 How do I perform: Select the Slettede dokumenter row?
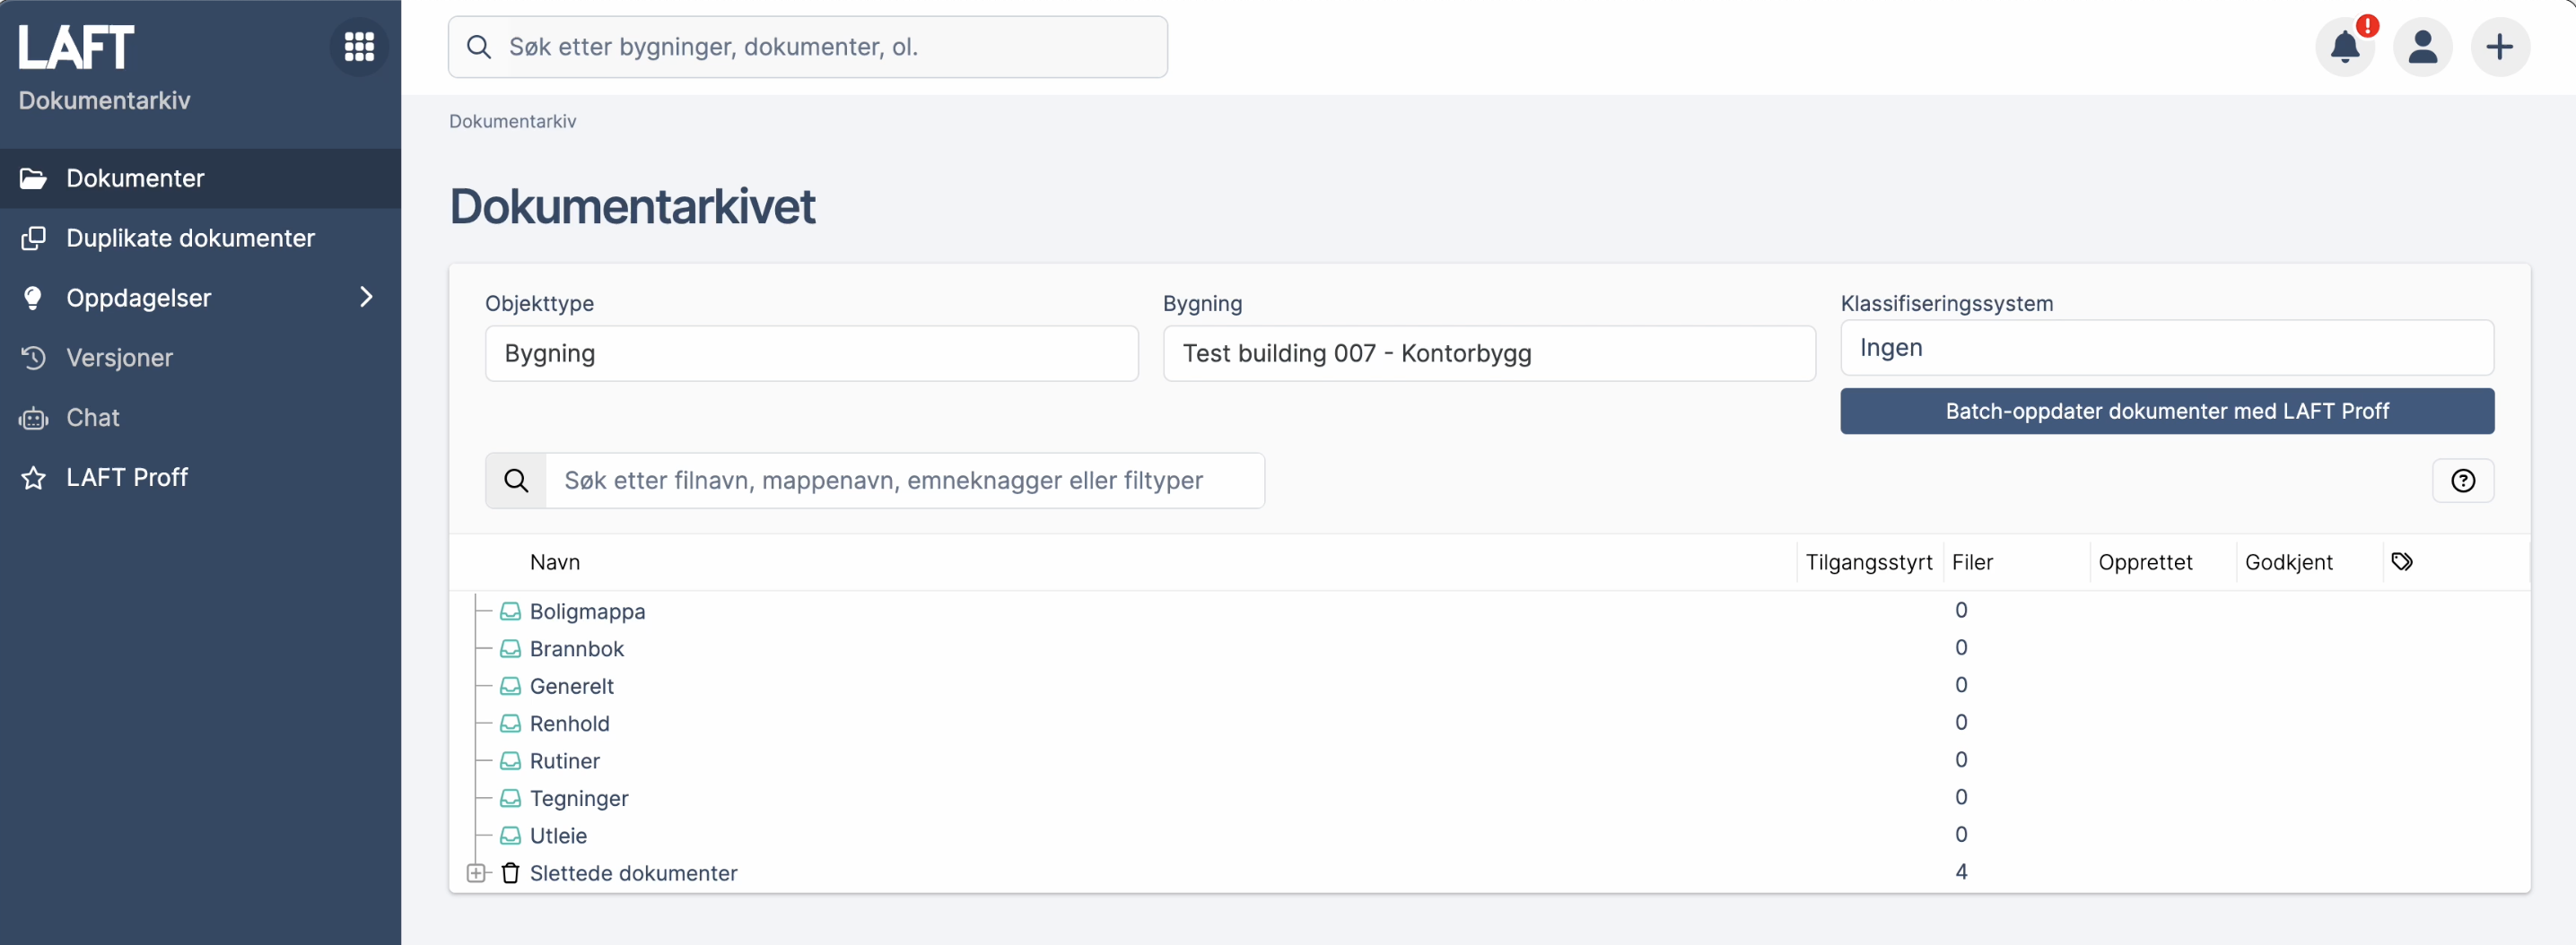tap(1490, 873)
